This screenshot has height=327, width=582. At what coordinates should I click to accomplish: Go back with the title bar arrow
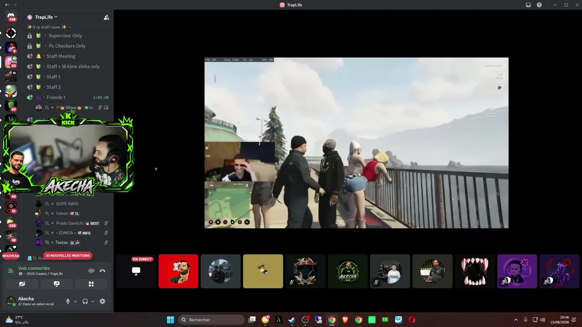[x=7, y=5]
